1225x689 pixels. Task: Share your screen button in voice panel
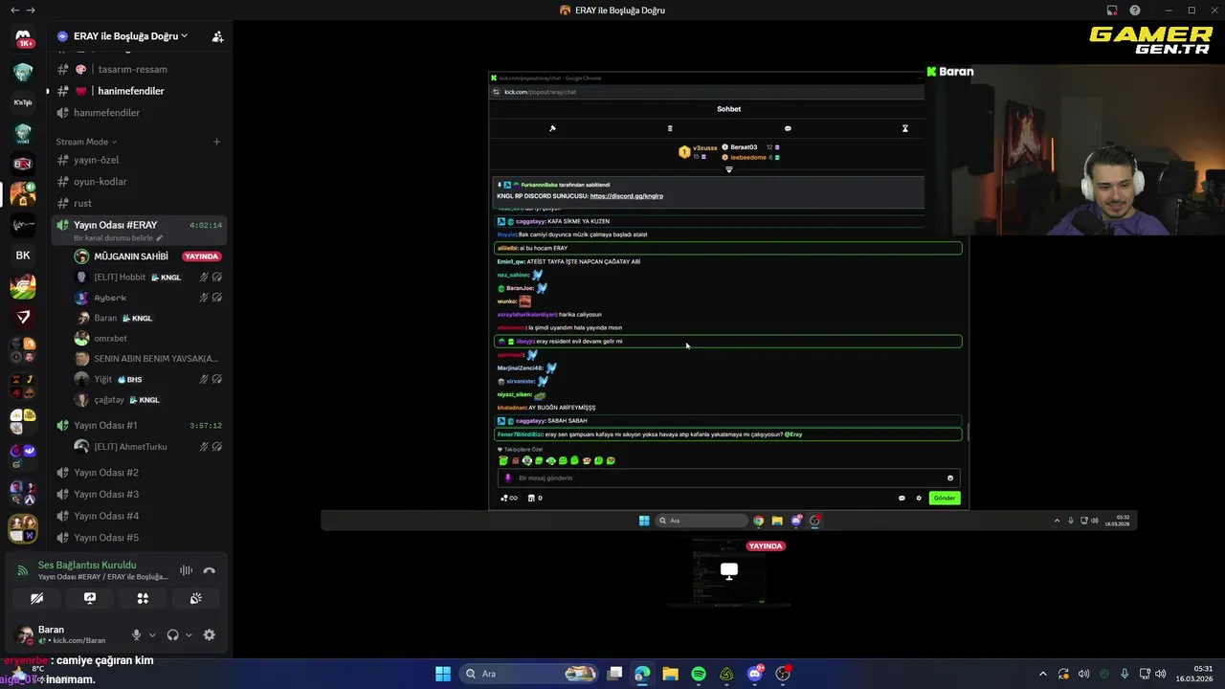click(x=90, y=598)
